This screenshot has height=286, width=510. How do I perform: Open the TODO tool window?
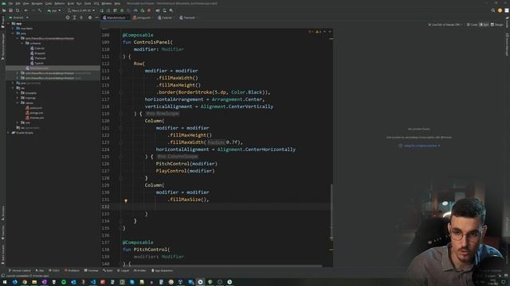tap(54, 270)
